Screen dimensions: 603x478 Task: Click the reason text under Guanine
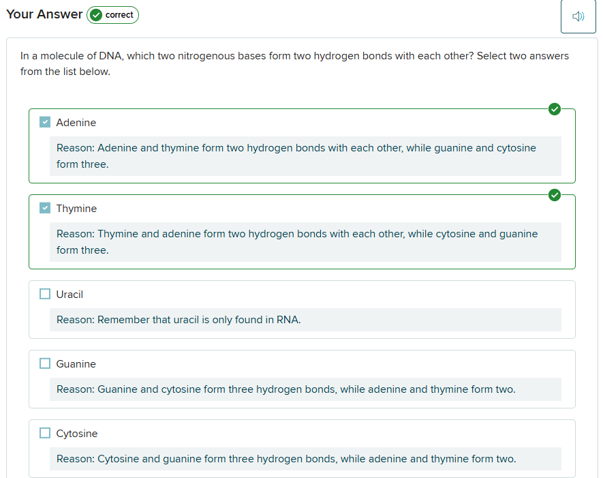[x=285, y=389]
